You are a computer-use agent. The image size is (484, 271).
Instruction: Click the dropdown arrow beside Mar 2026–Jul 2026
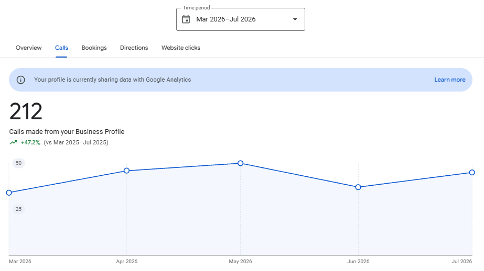click(x=295, y=19)
